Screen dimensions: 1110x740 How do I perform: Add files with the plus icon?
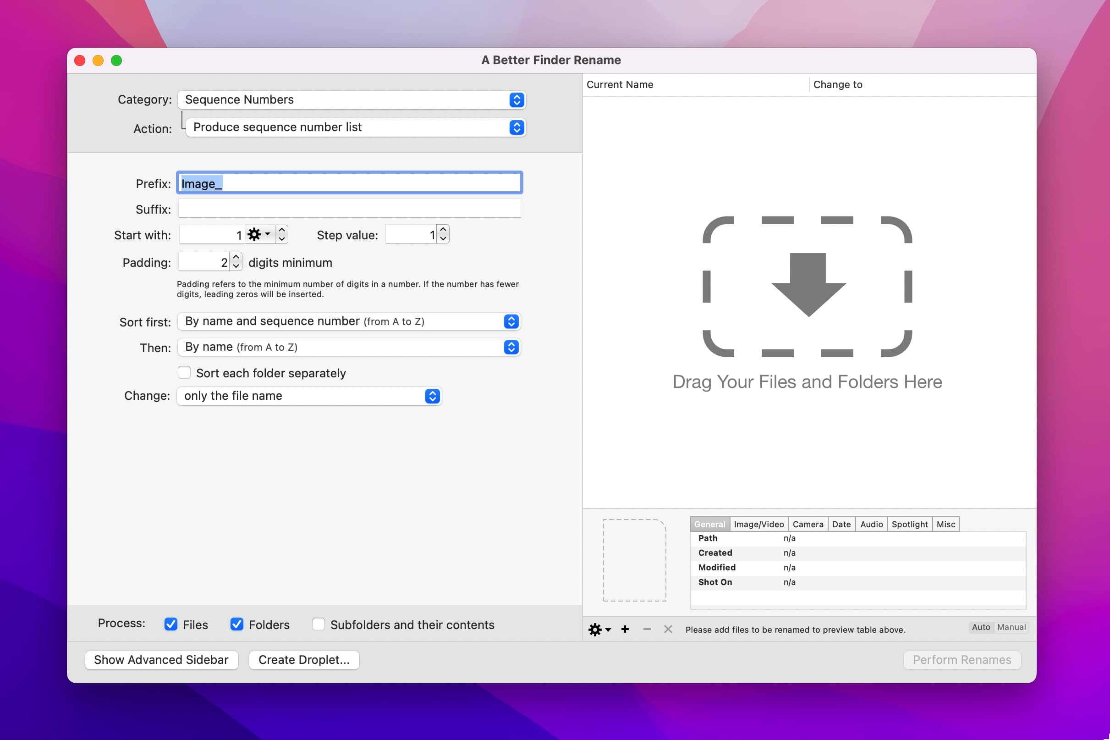coord(625,629)
